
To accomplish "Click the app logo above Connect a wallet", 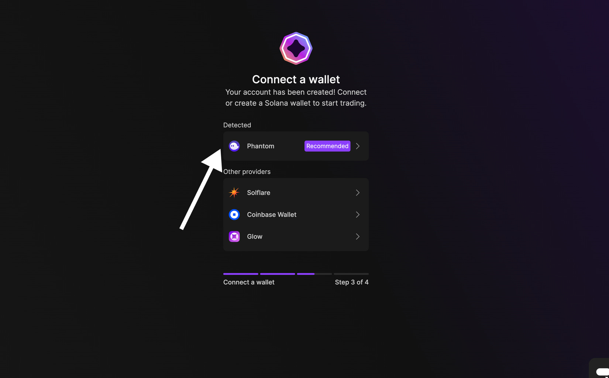I will point(296,48).
